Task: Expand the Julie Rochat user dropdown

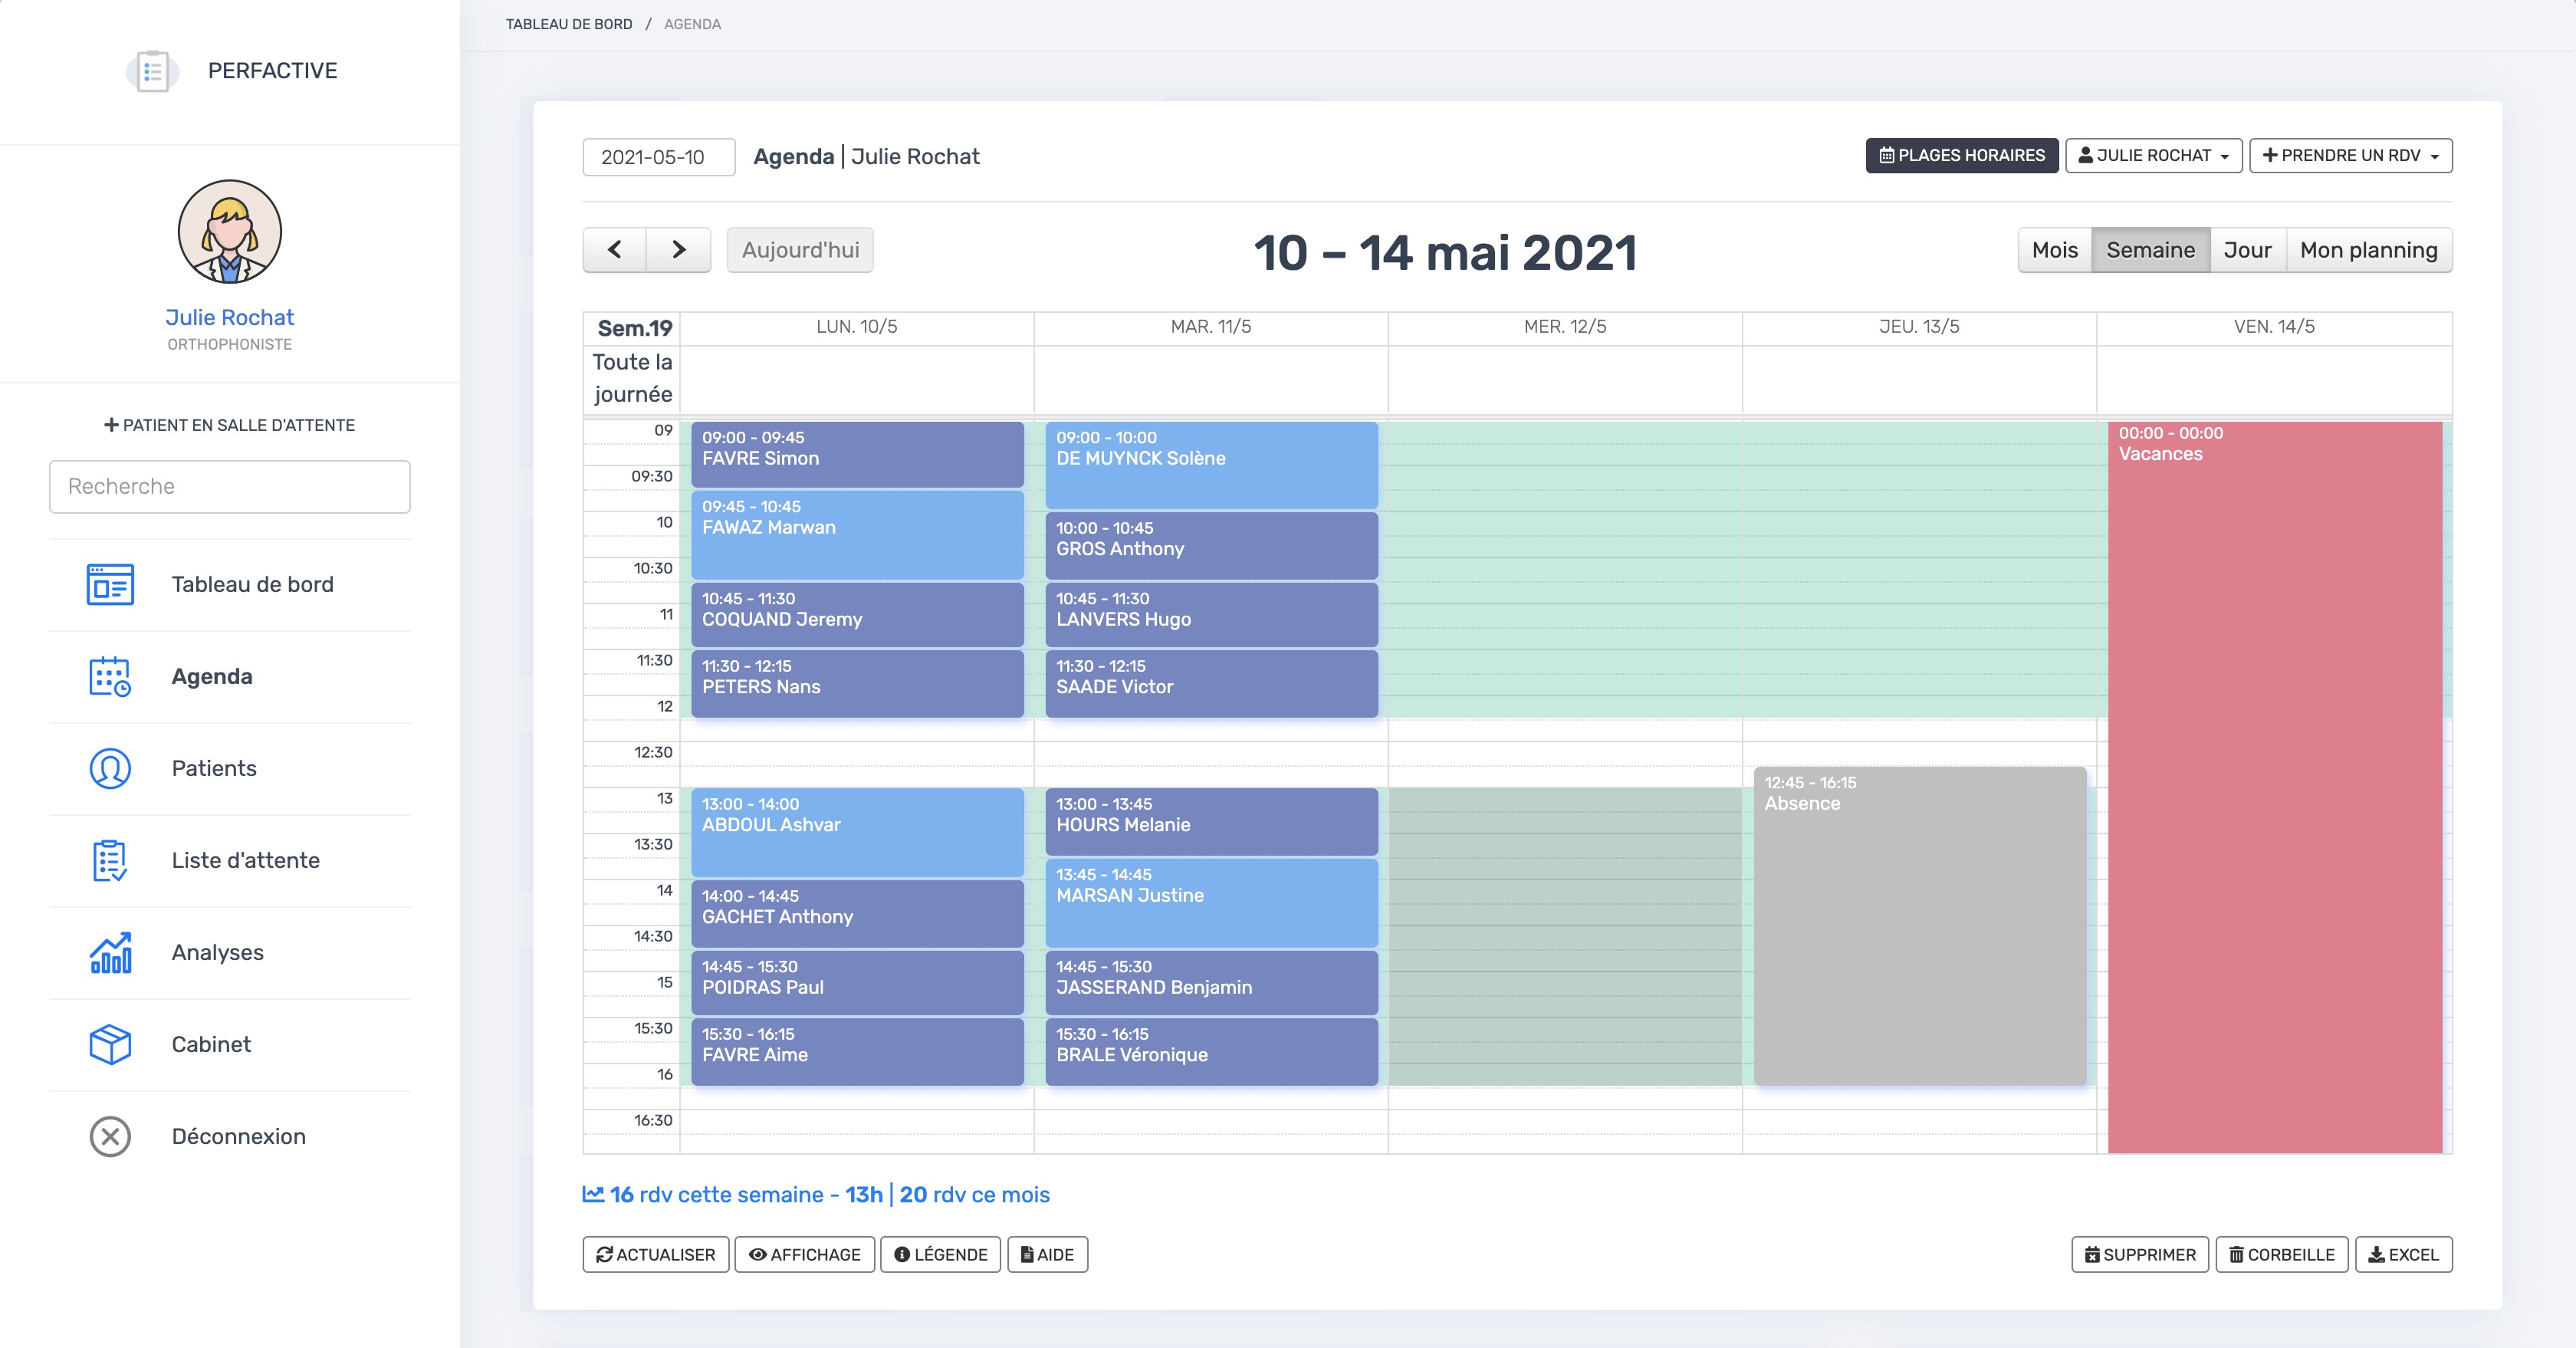Action: click(2153, 156)
